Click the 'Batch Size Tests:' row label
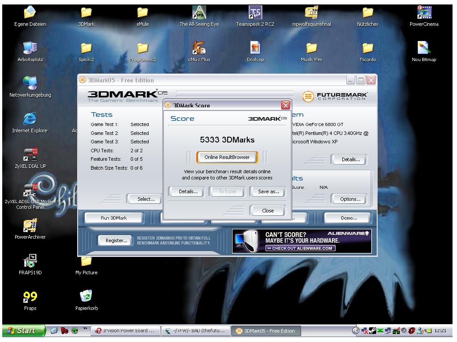Viewport: 457px width, 342px height. pos(109,168)
